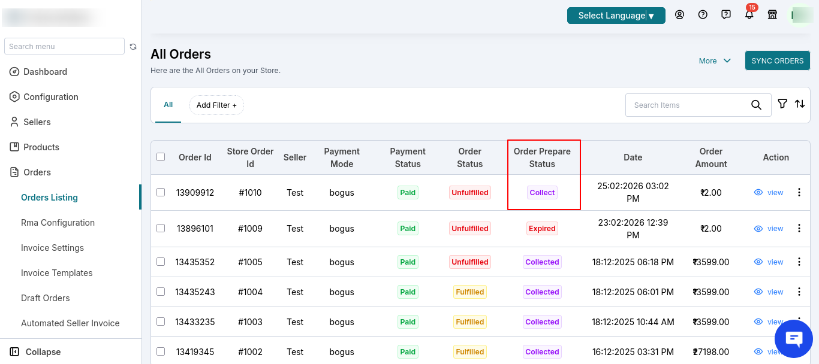Click the Expired status badge
This screenshot has width=819, height=364.
point(543,228)
